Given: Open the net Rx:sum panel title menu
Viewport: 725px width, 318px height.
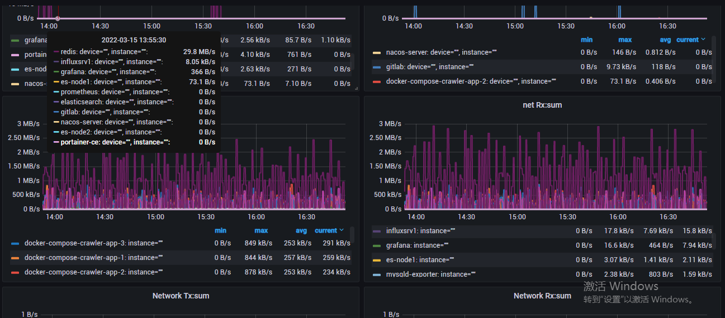Looking at the screenshot, I should [541, 105].
